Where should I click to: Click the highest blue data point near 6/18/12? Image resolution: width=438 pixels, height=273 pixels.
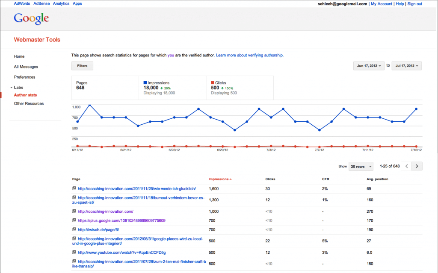point(90,105)
